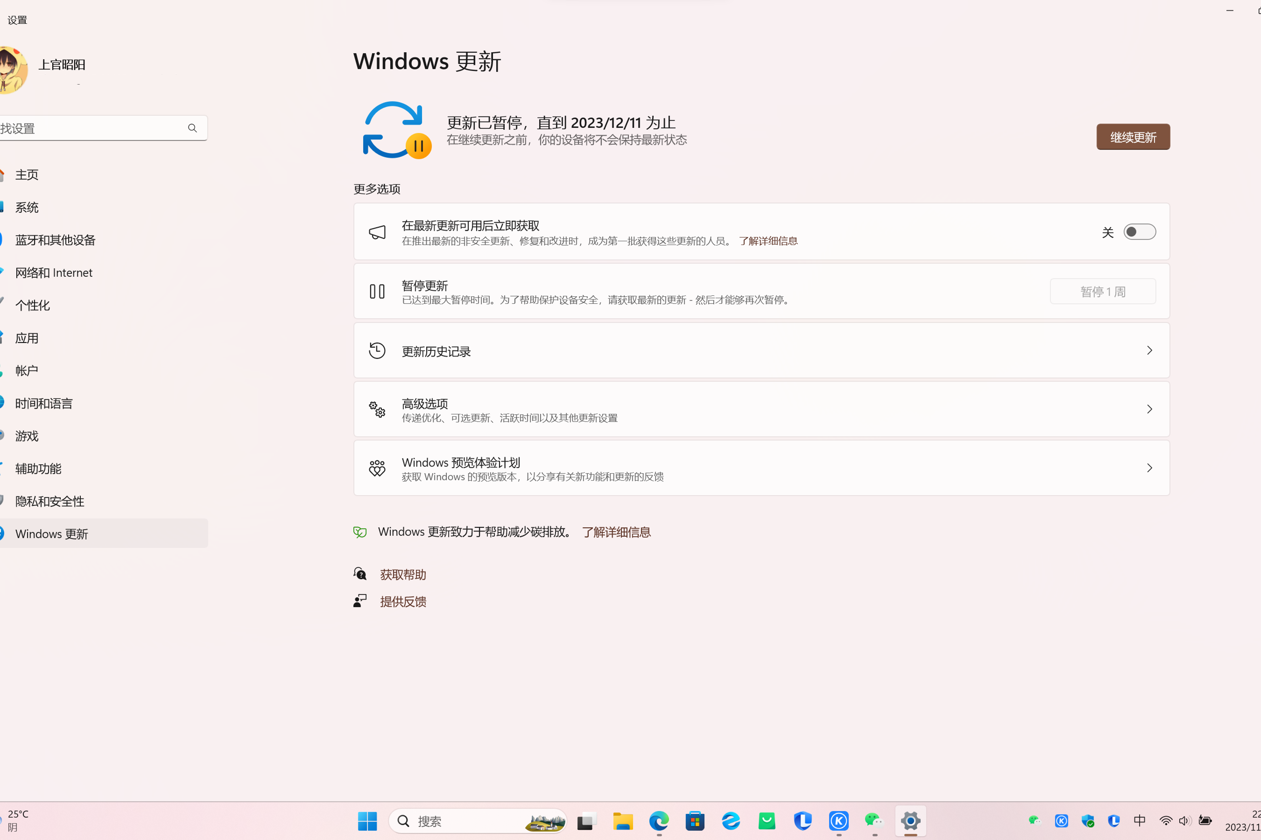Minimize the Settings window

[1229, 11]
